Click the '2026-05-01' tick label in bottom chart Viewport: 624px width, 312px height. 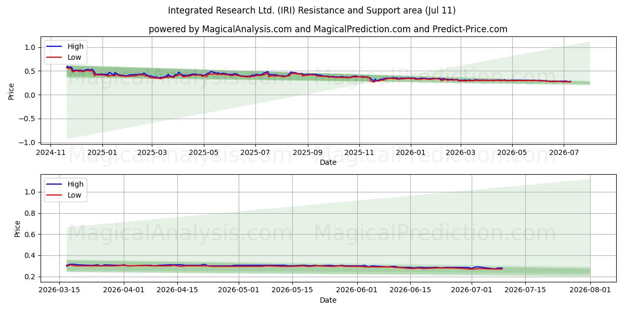point(239,291)
